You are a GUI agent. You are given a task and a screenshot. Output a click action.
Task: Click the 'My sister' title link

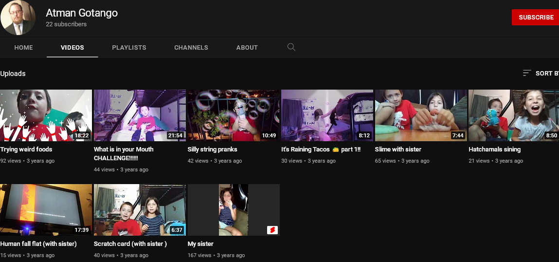(200, 244)
